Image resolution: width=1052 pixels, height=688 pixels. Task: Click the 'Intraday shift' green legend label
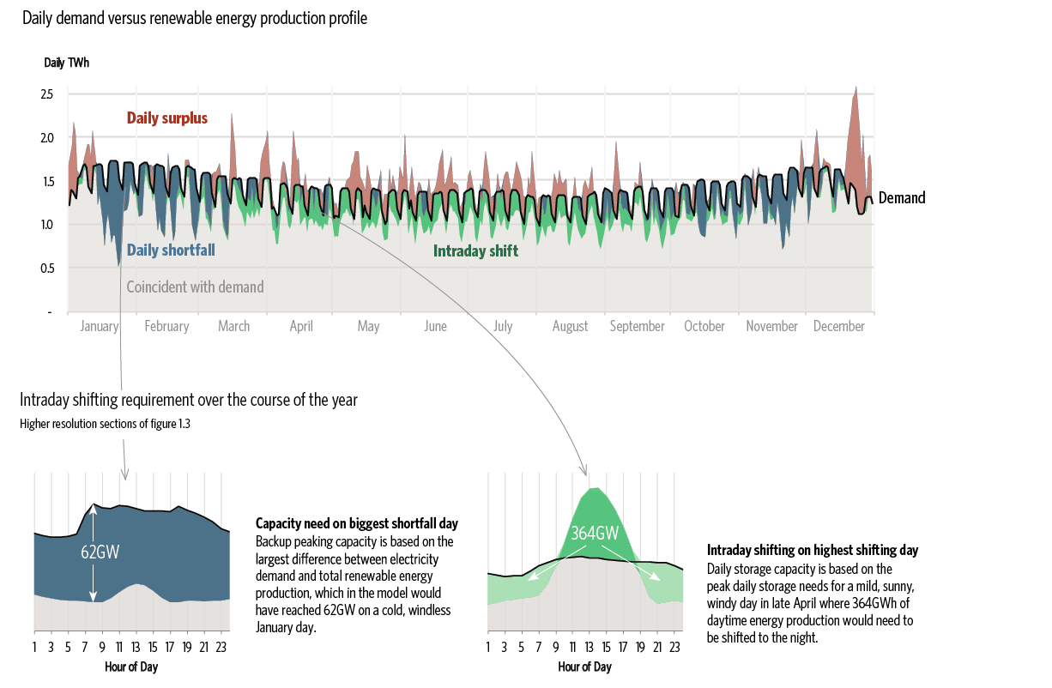(x=475, y=251)
